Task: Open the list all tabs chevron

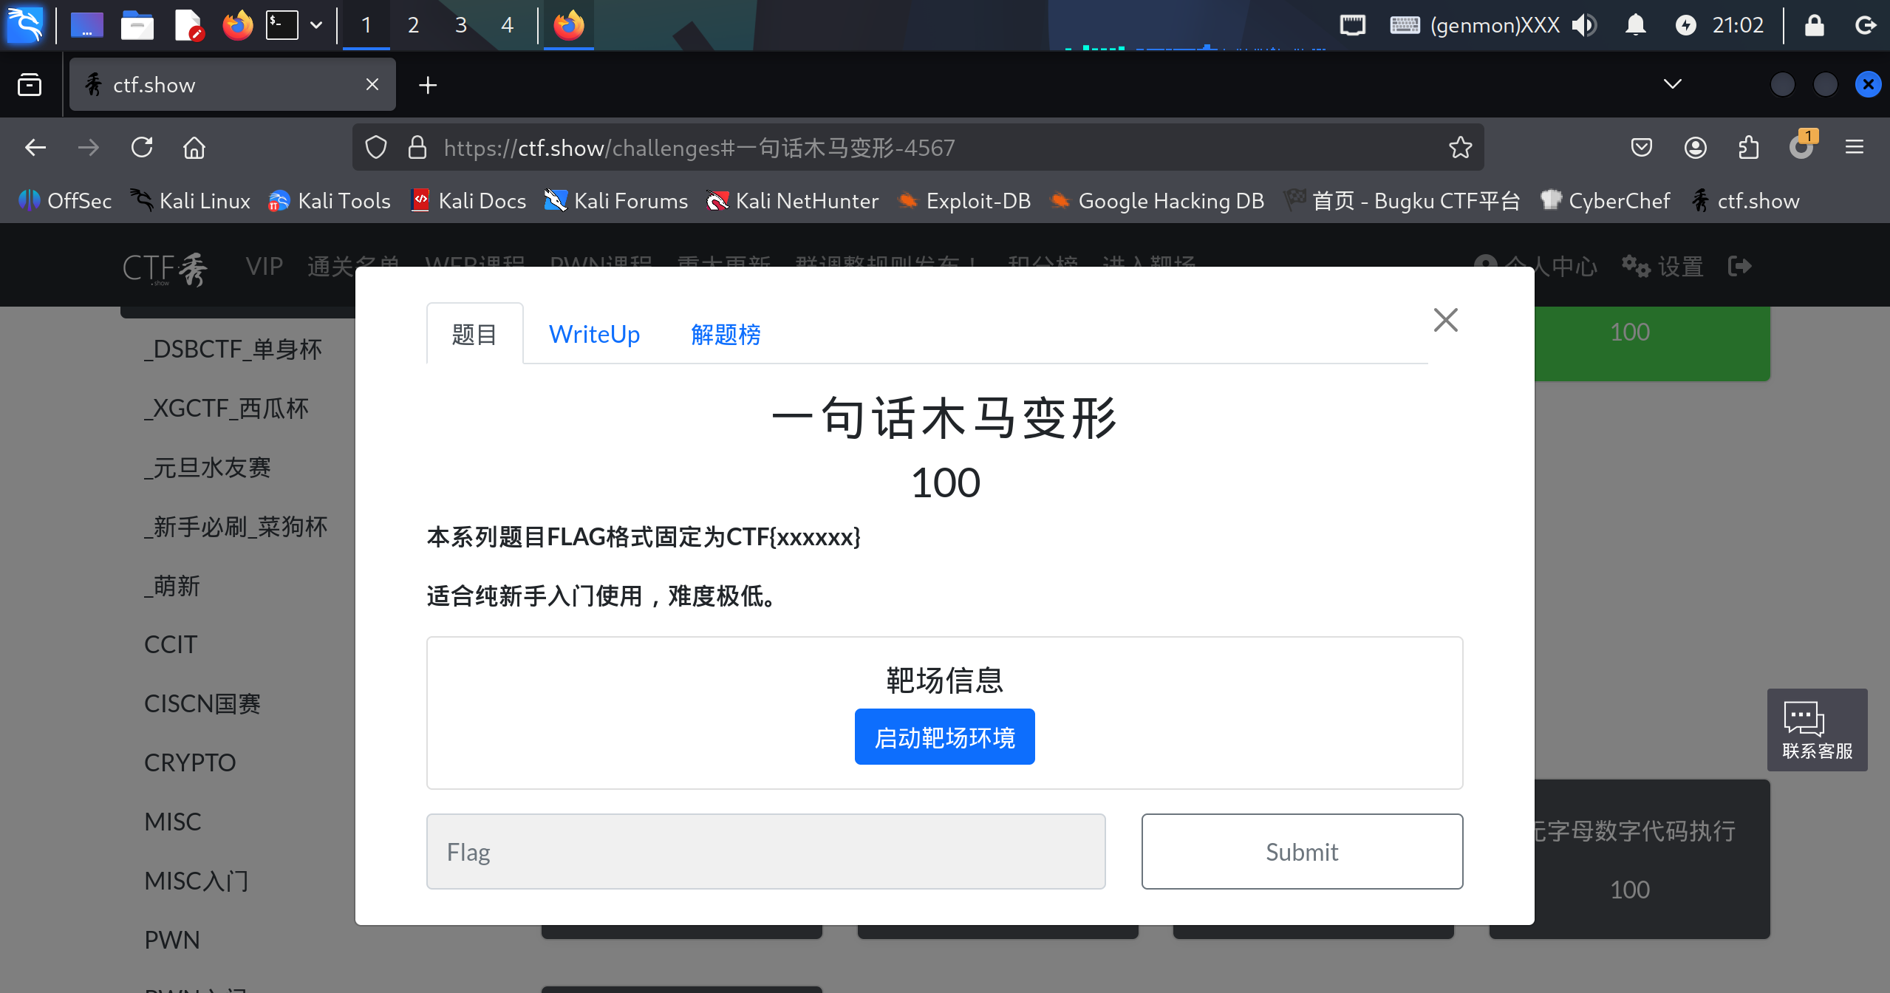Action: [1672, 84]
